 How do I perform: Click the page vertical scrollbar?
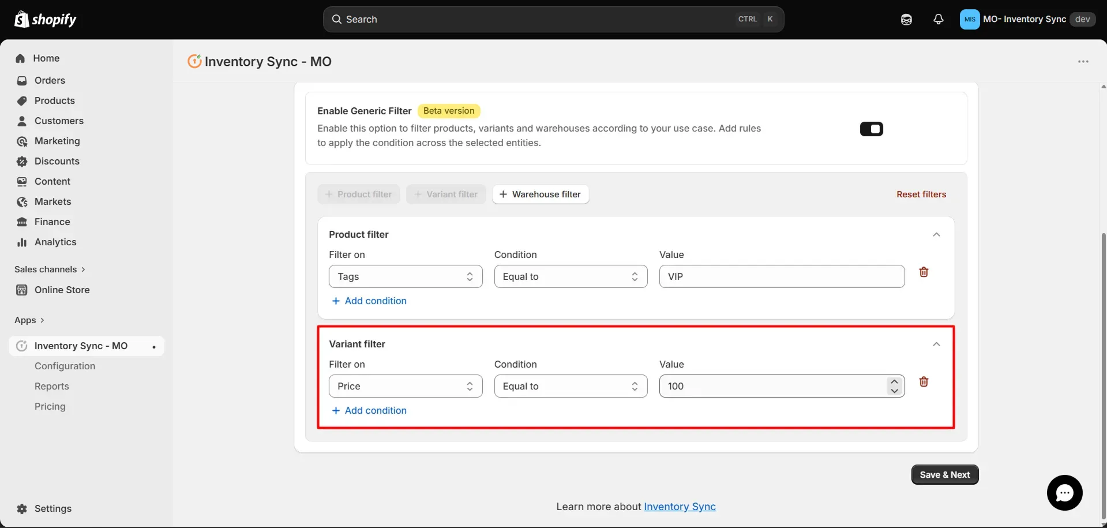1104,375
